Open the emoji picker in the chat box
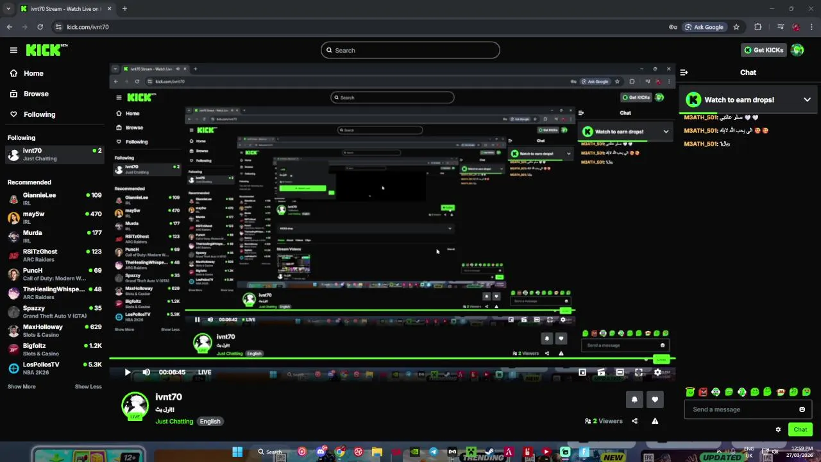Viewport: 821px width, 462px height. tap(802, 409)
